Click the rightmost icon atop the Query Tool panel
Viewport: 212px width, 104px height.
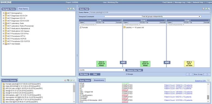tap(209, 9)
